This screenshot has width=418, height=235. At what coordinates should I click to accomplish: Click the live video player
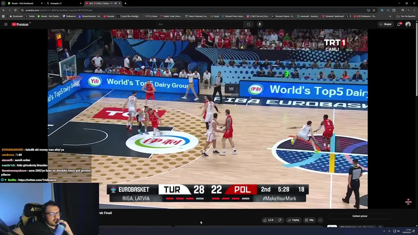coord(208,119)
